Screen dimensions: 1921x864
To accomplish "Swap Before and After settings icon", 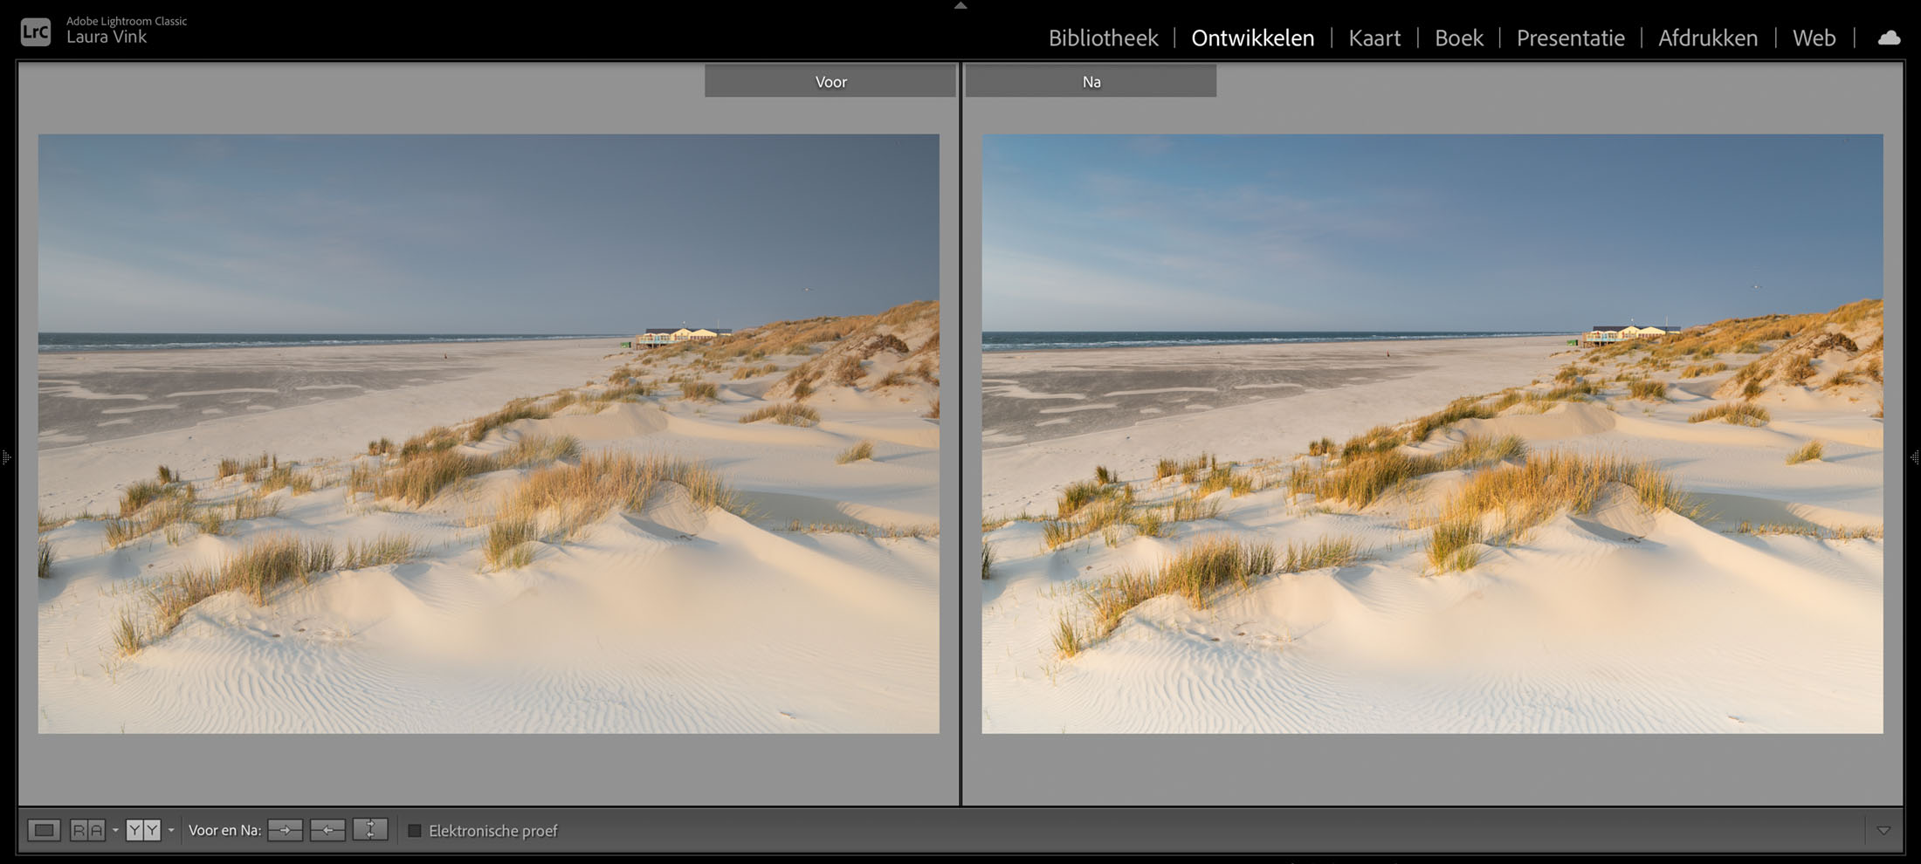I will click(x=370, y=830).
